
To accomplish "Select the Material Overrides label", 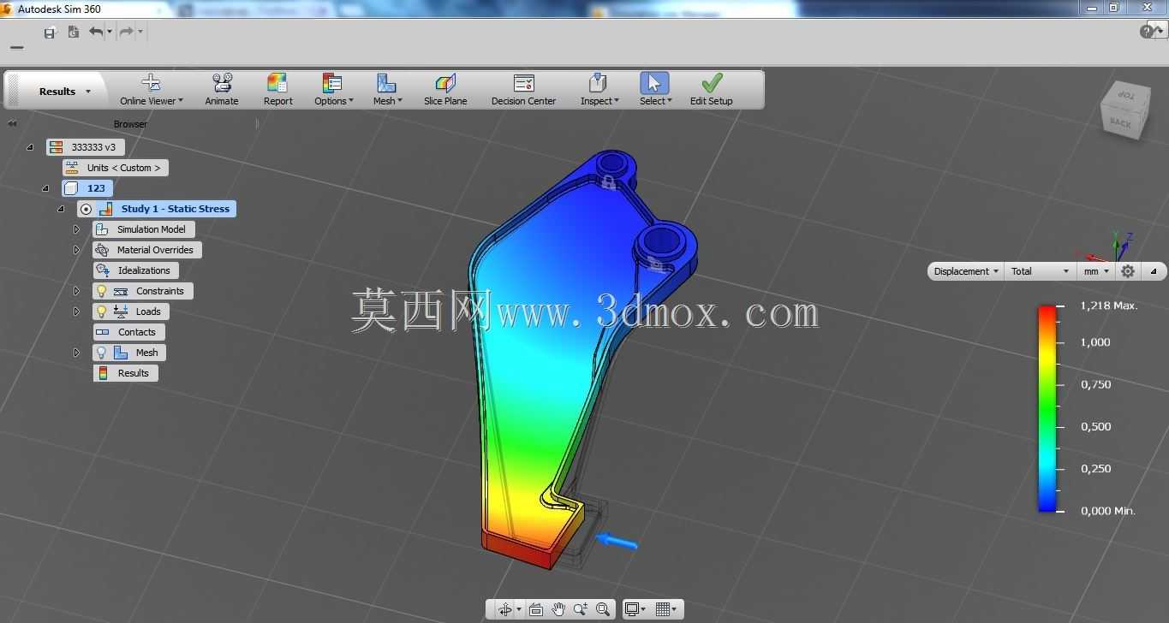I will tap(155, 250).
